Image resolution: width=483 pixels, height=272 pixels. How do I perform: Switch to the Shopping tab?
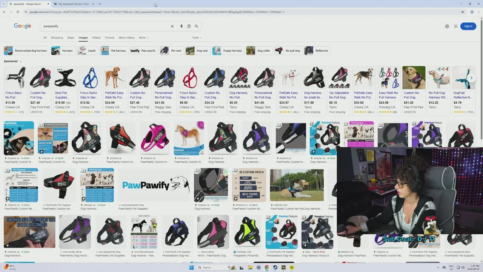click(x=57, y=37)
